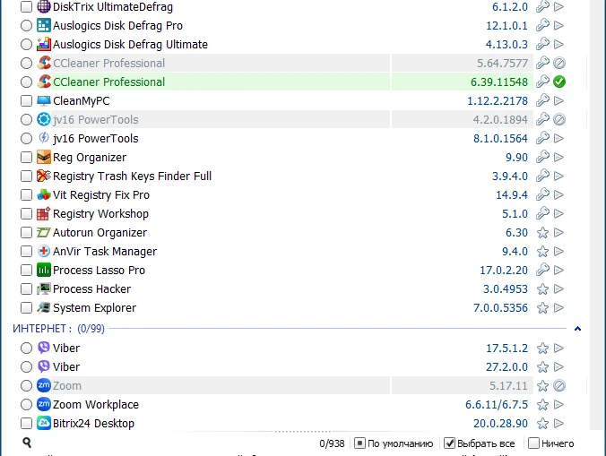The width and height of the screenshot is (606, 456).
Task: Click the play arrow for Bitrix24 Desktop
Action: point(559,424)
